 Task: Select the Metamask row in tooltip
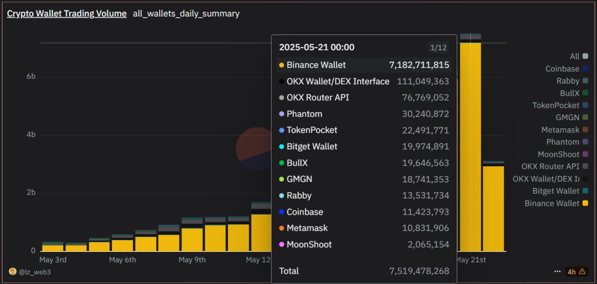coord(364,228)
